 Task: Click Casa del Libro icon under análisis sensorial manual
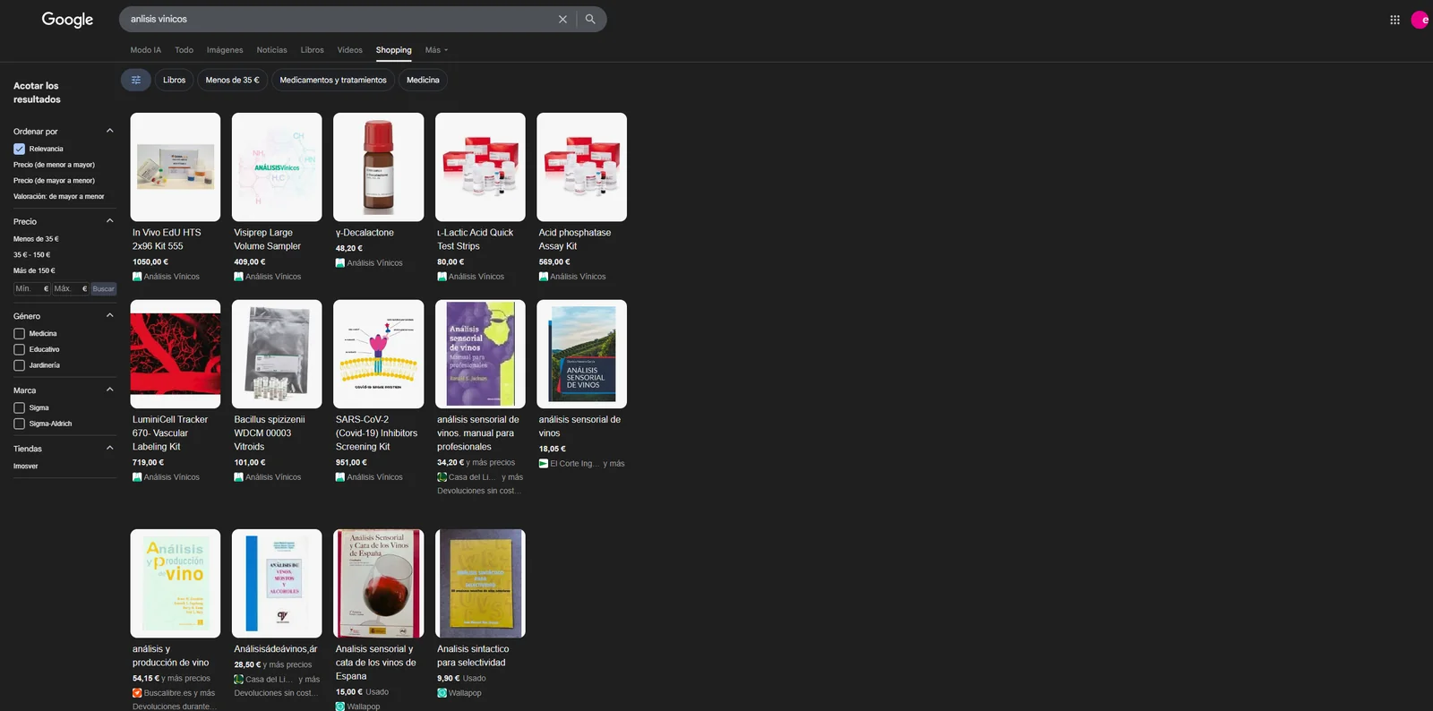(442, 477)
